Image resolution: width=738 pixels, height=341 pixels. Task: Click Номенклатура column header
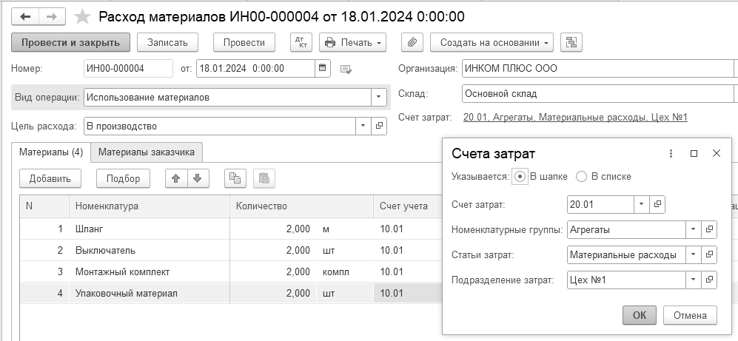tap(150, 206)
